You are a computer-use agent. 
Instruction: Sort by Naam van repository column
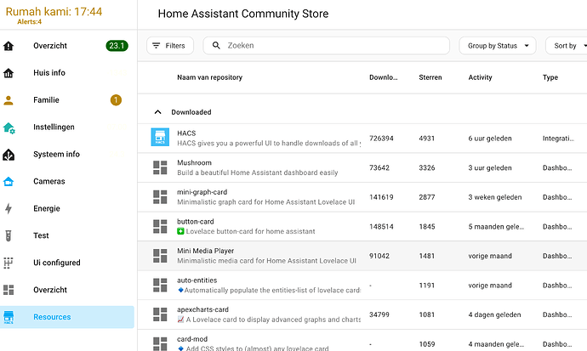(x=209, y=77)
